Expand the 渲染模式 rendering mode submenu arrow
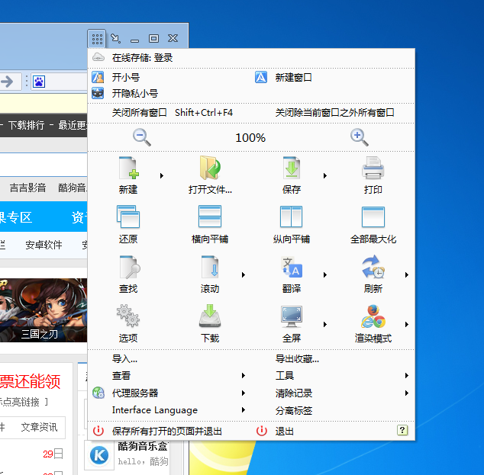The image size is (484, 475). tap(407, 324)
